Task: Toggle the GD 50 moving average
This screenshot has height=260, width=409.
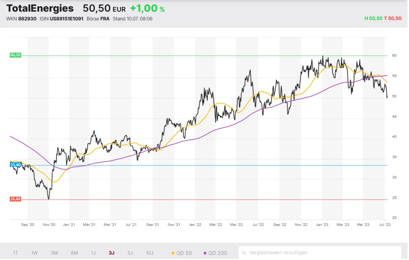Action: click(182, 253)
